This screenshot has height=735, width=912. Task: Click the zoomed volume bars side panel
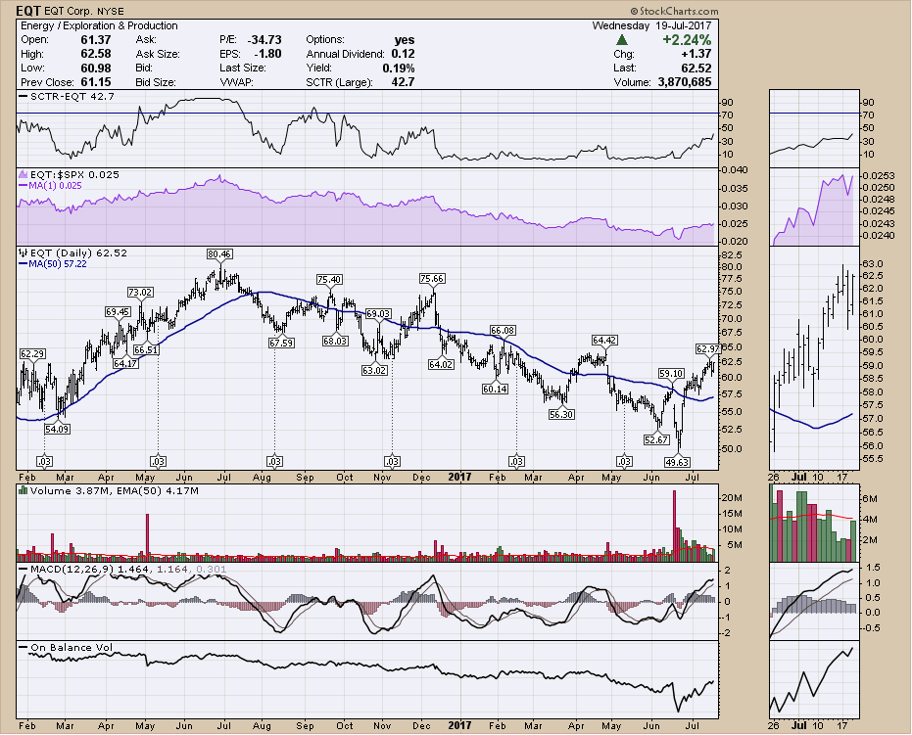coord(814,523)
